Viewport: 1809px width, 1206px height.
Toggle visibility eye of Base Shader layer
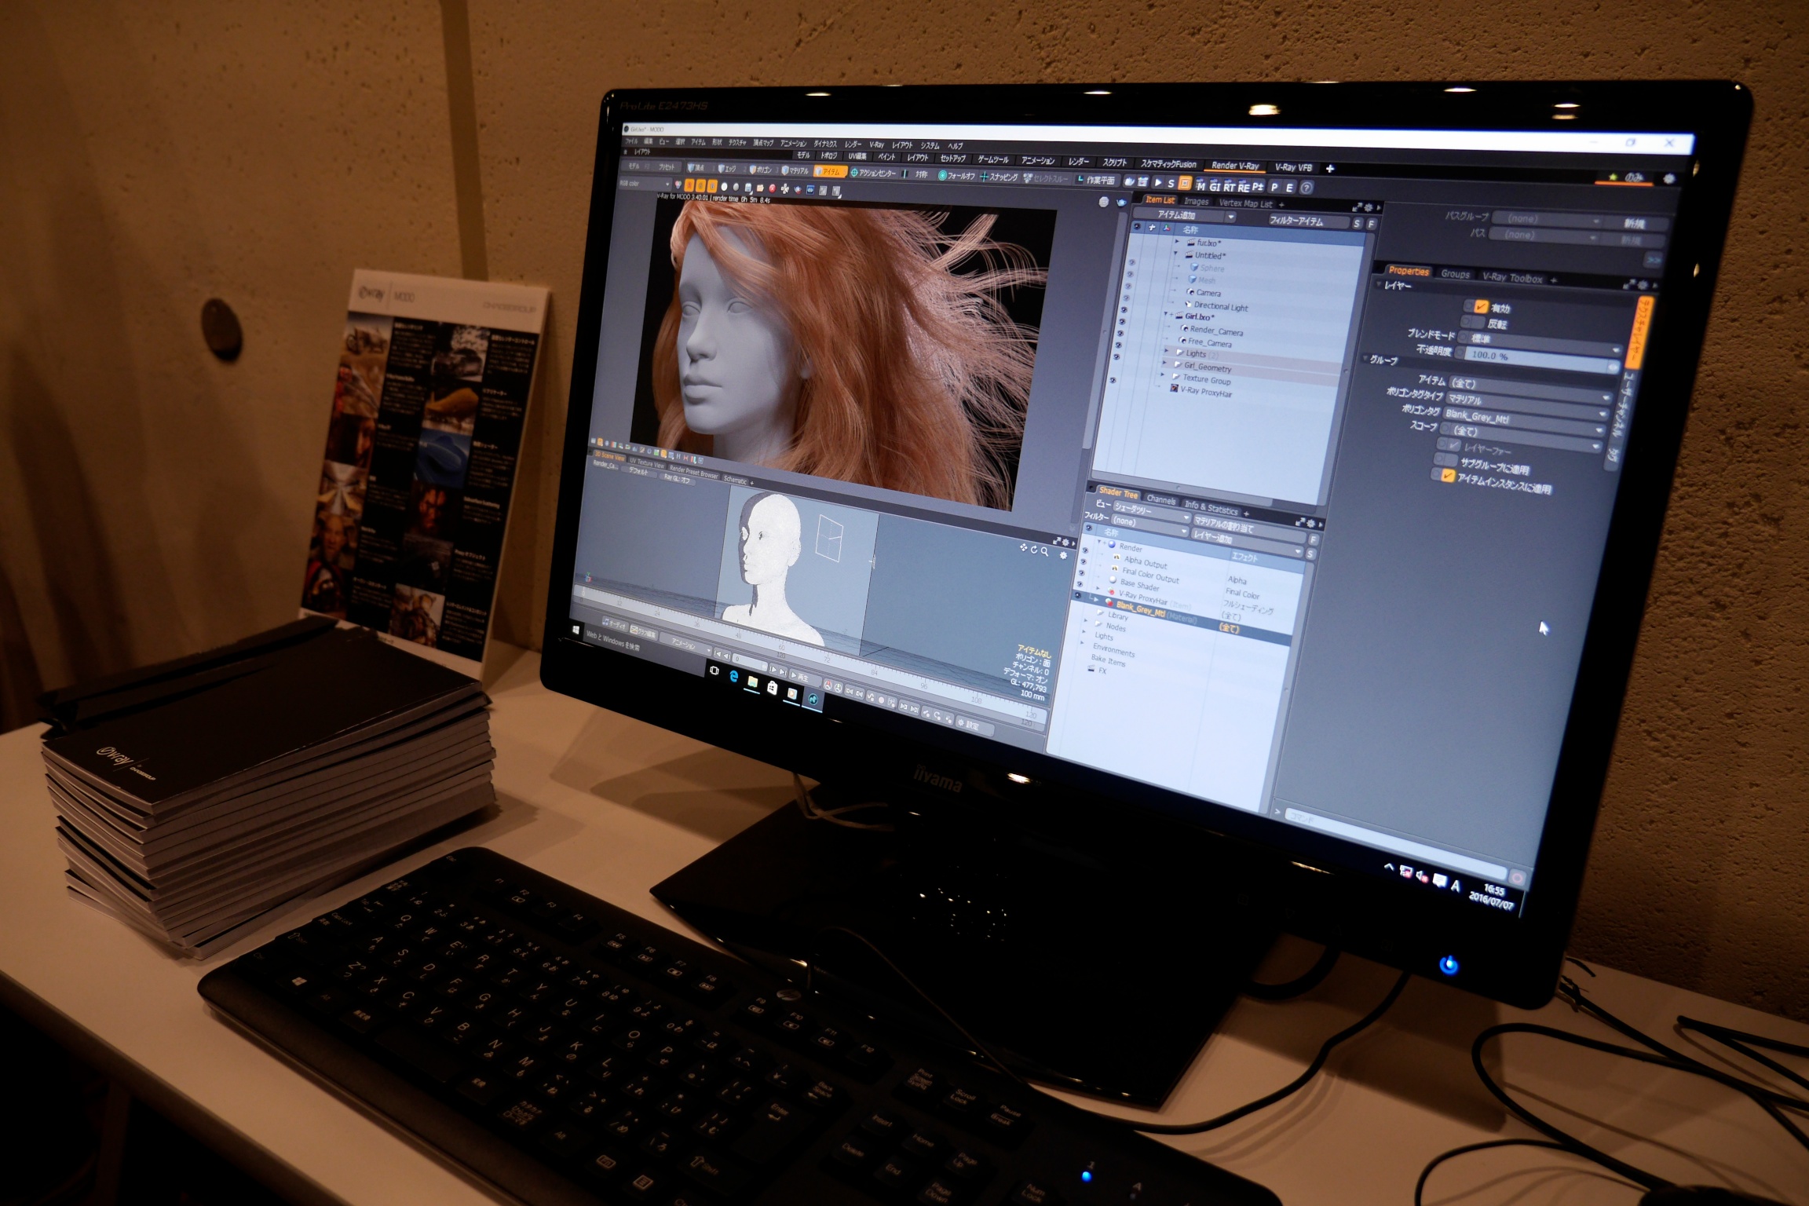(x=1081, y=572)
